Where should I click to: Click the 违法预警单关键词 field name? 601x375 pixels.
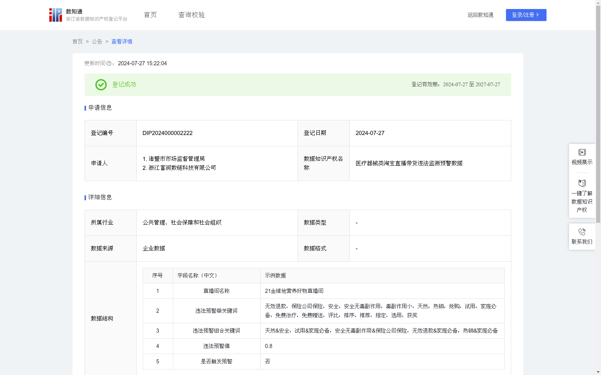coord(216,311)
